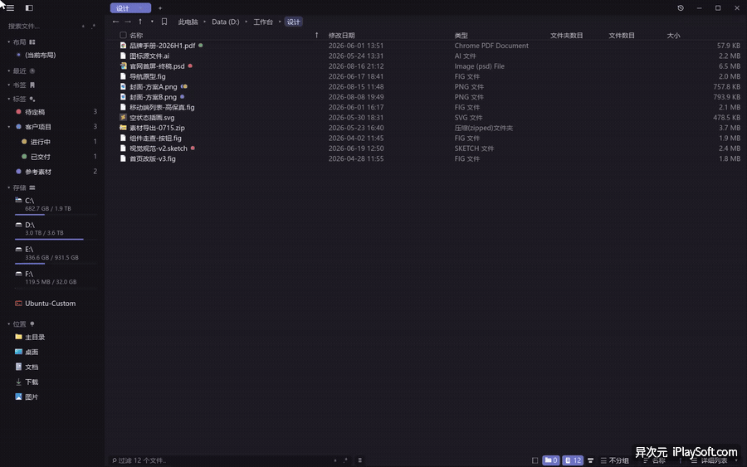The image size is (747, 467).
Task: Toggle the select-all checkbox beside 名称
Action: 123,35
